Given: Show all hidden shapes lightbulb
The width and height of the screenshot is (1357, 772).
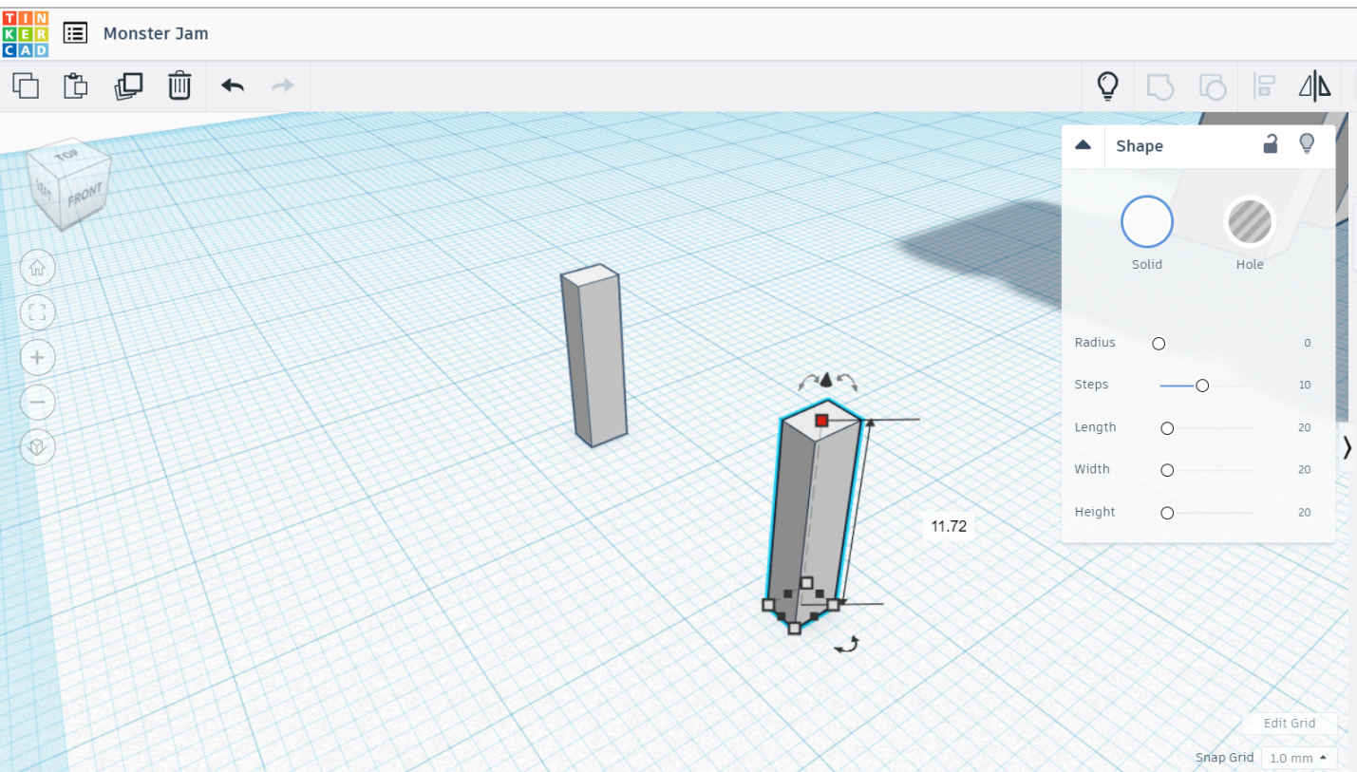Looking at the screenshot, I should (x=1107, y=86).
